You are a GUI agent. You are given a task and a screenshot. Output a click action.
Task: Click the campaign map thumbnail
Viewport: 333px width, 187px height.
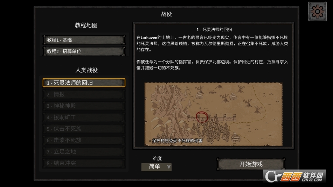coord(214,114)
